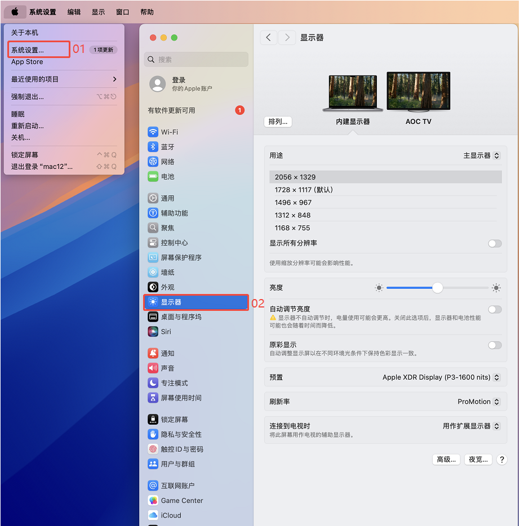Select the AOC TV display thumbnail
The image size is (520, 526).
coord(418,92)
